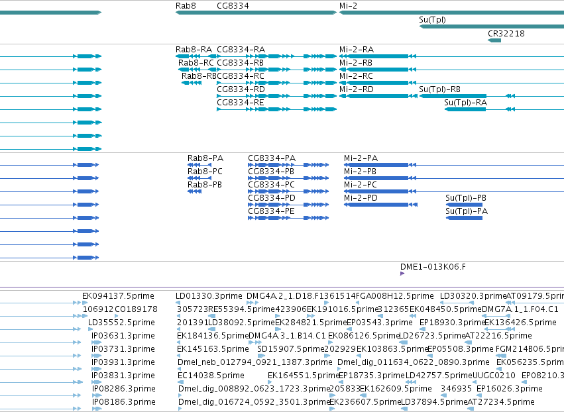
Task: Click the EK136426.5prime EST label
Action: tap(520, 323)
